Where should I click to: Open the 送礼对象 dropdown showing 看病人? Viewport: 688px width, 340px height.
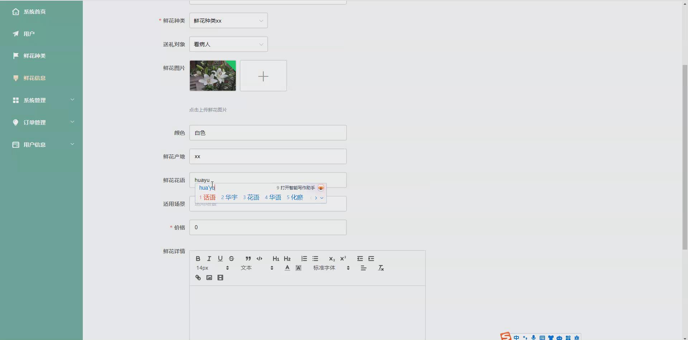coord(228,44)
